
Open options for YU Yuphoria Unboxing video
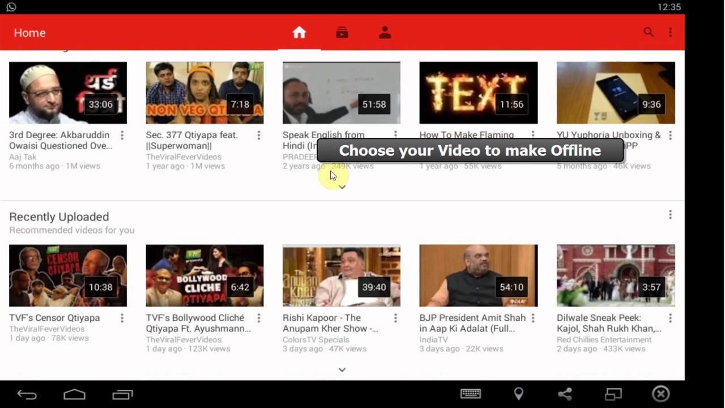(x=671, y=135)
